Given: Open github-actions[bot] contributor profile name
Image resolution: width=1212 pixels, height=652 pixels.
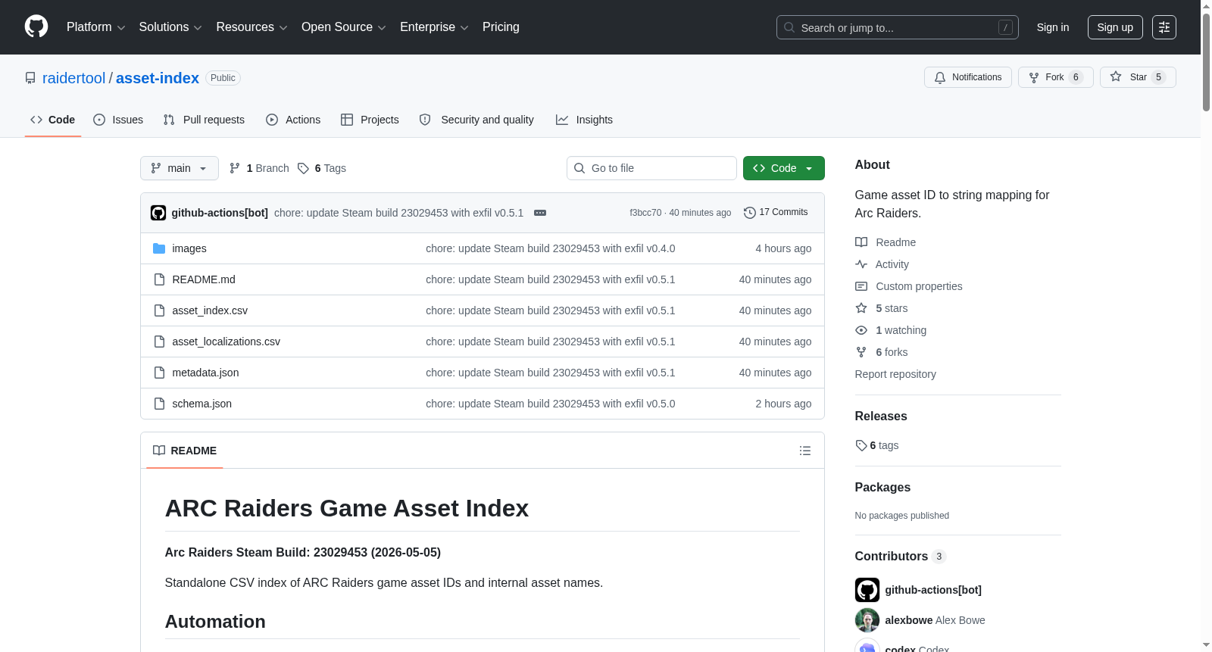Looking at the screenshot, I should (x=933, y=590).
